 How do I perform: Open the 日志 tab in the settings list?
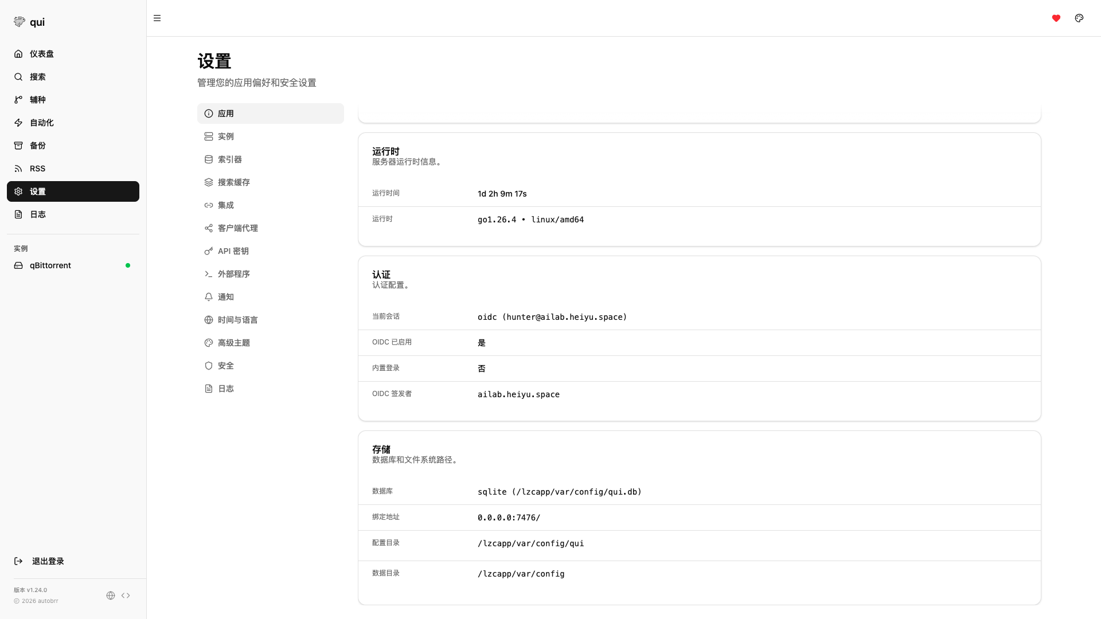(x=271, y=389)
